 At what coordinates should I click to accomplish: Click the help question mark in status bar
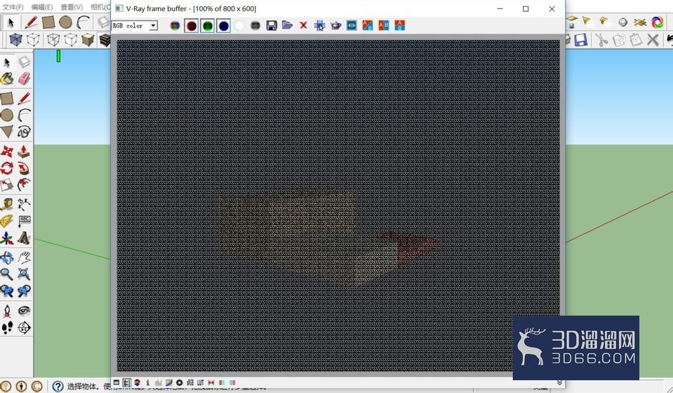pos(57,386)
